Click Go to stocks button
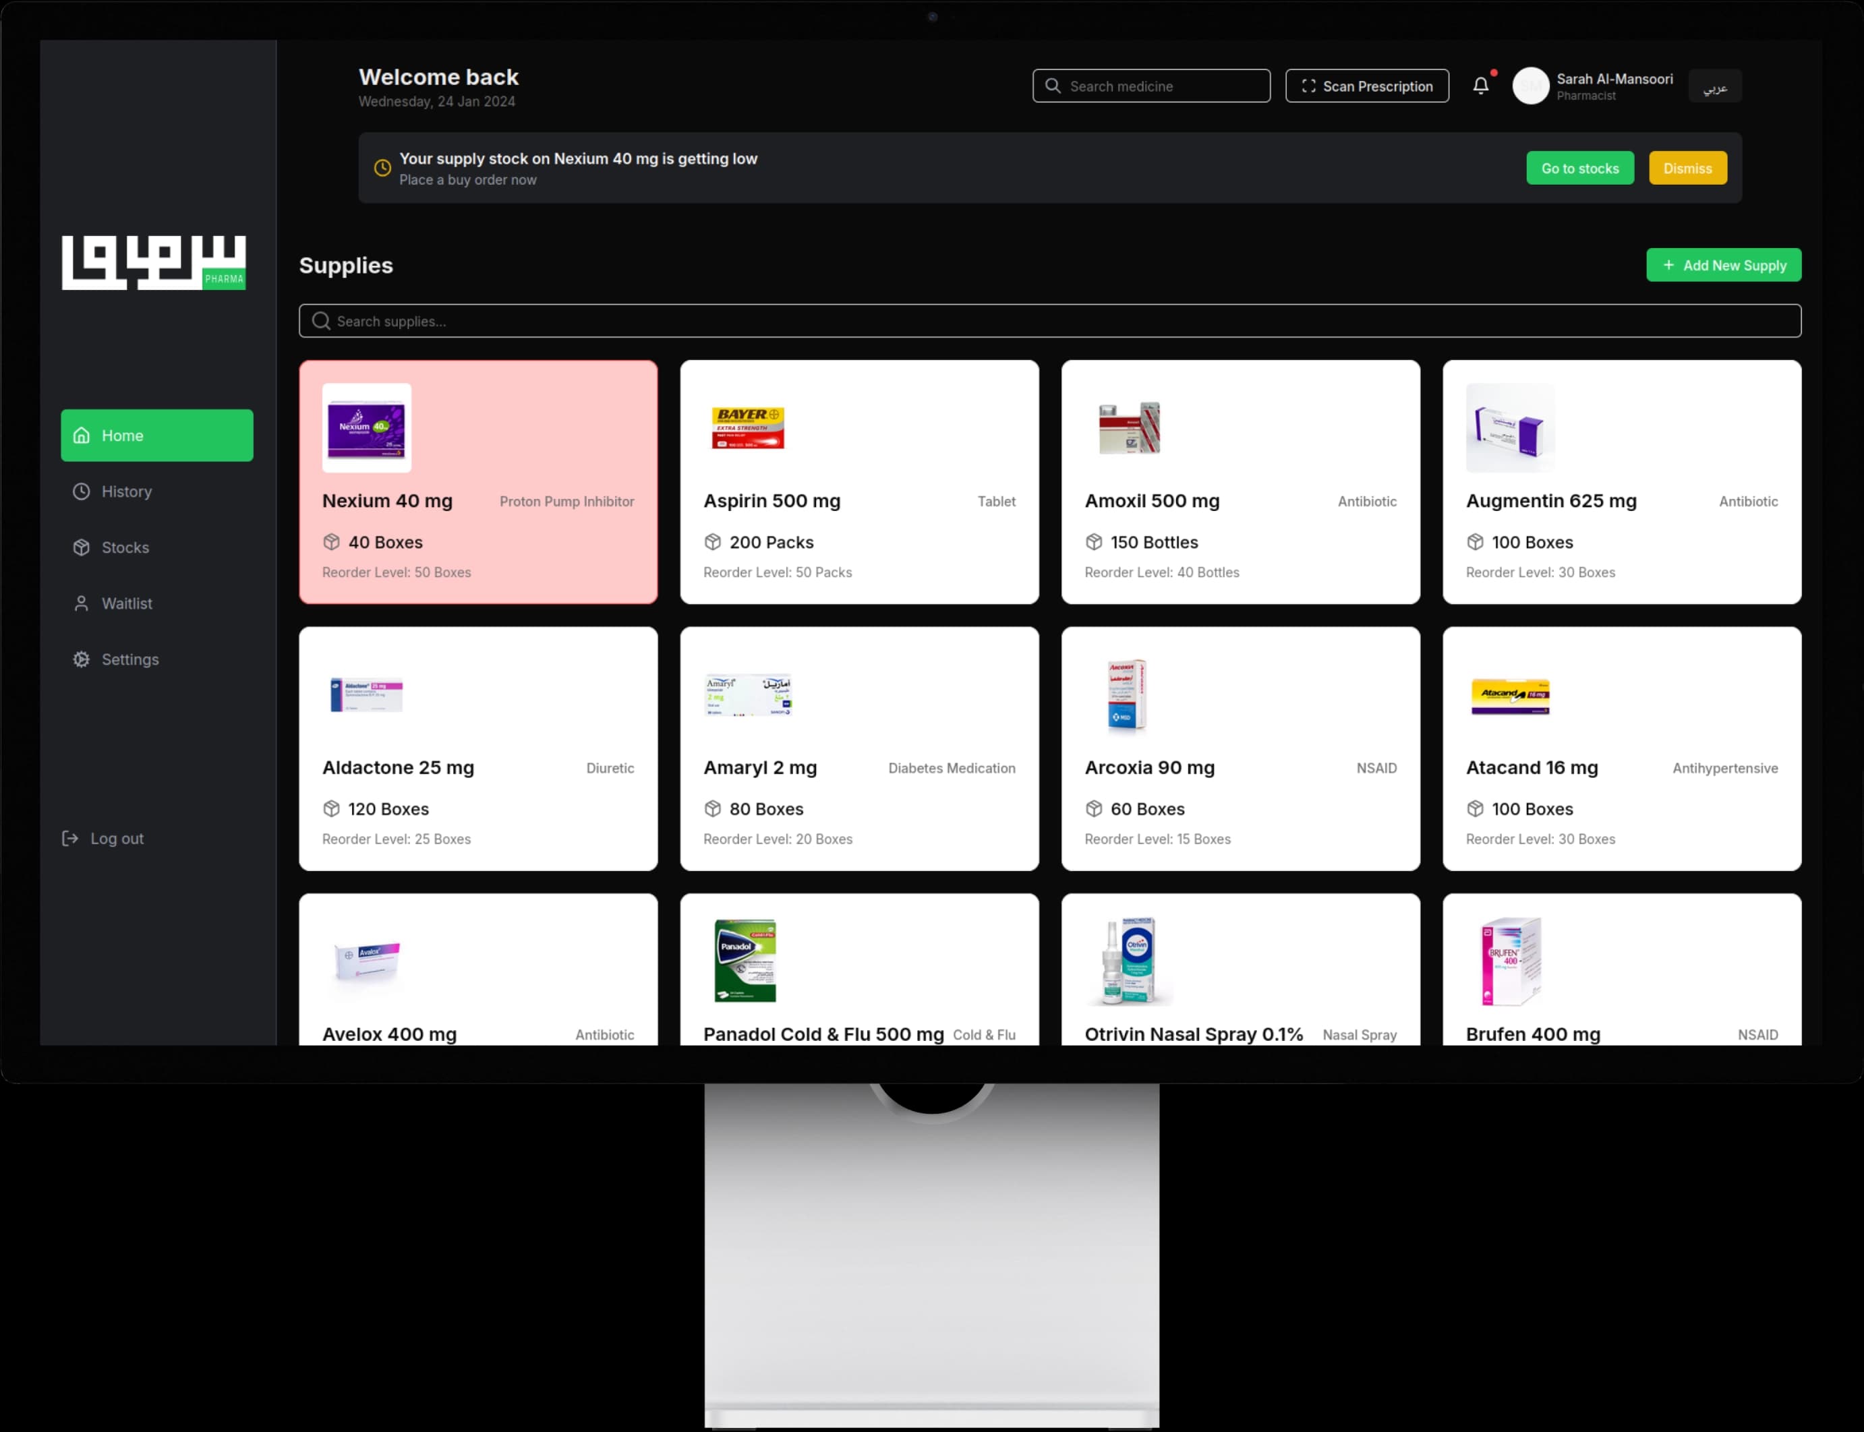This screenshot has width=1864, height=1432. (x=1581, y=167)
